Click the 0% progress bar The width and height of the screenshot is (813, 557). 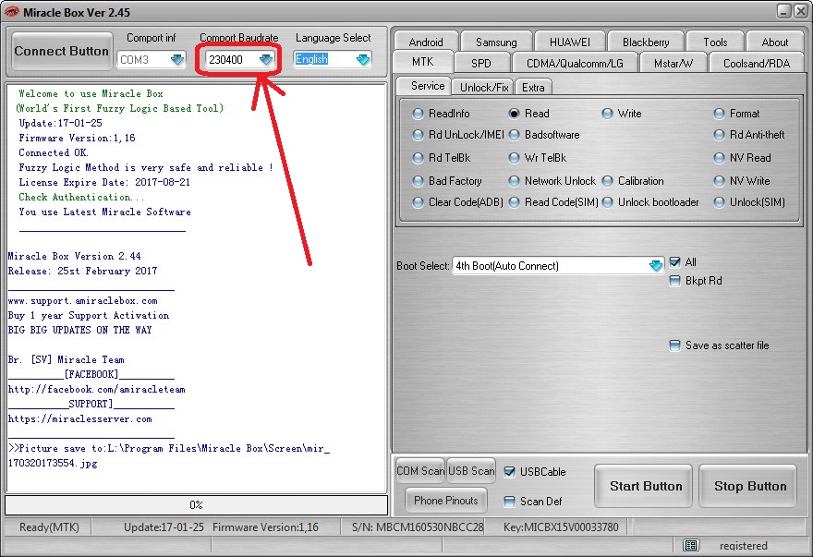pos(196,505)
